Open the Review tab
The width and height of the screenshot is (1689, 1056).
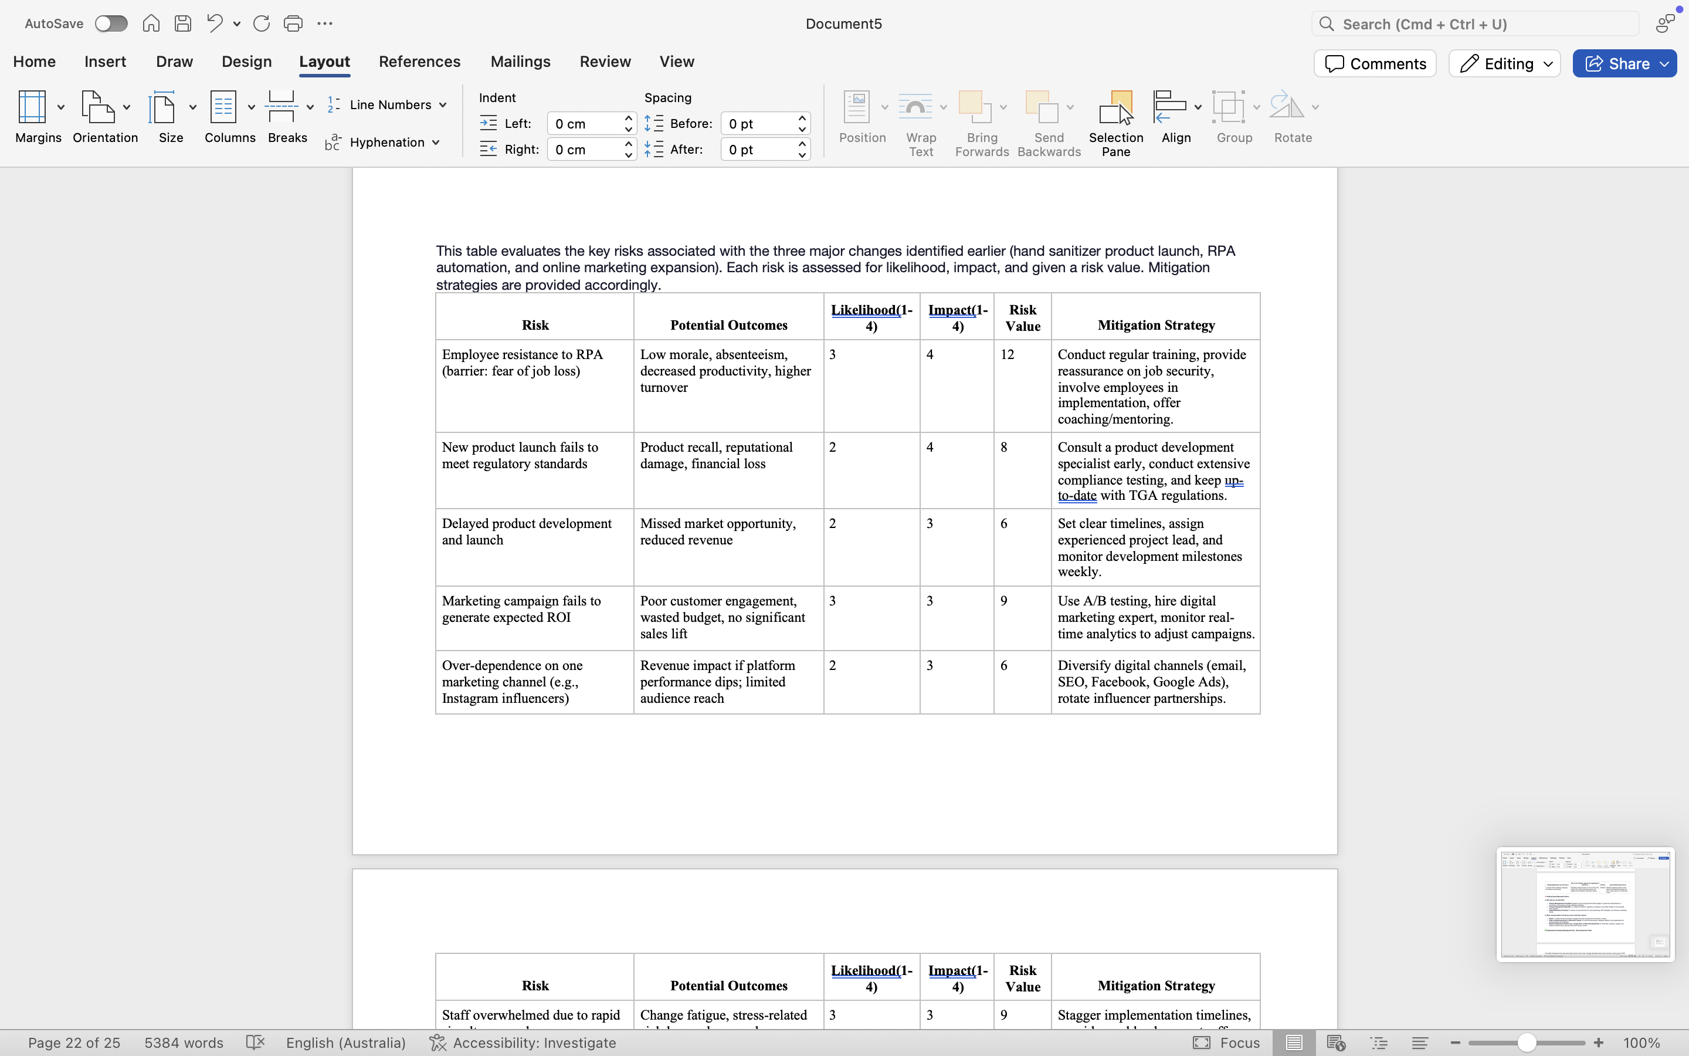tap(605, 62)
